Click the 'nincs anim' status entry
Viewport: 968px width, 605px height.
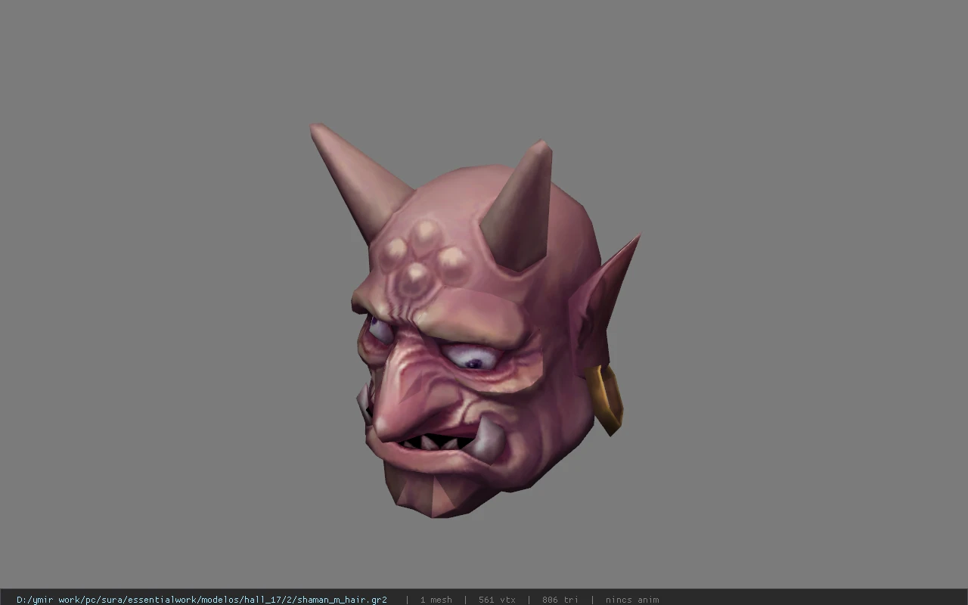point(632,600)
